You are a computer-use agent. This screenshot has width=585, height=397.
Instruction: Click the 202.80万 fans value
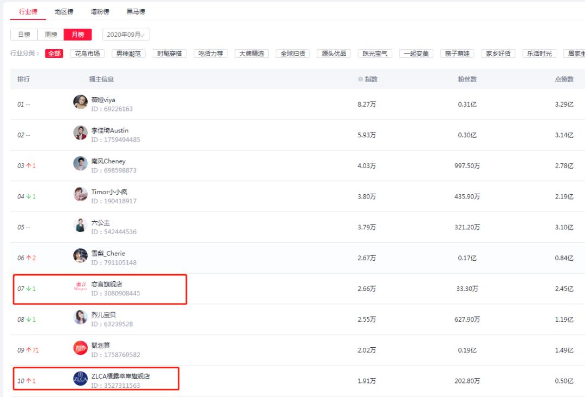point(467,381)
